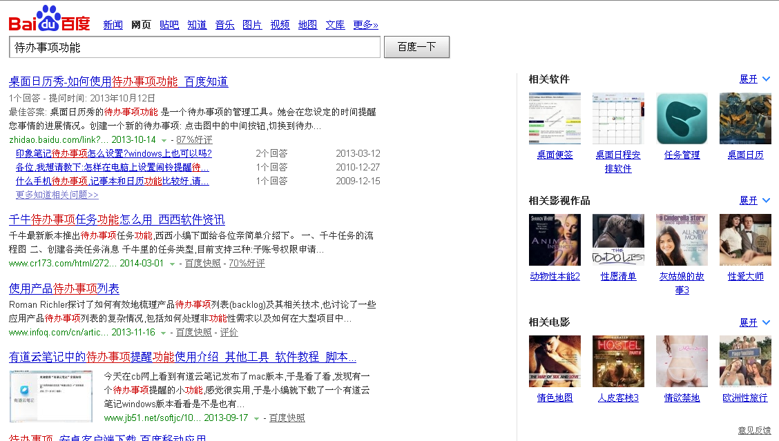Expand the 相关电影 section with 展开
779x441 pixels.
coord(754,322)
